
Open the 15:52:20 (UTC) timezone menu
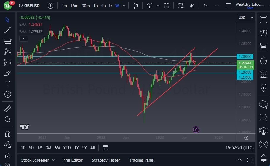click(239, 148)
